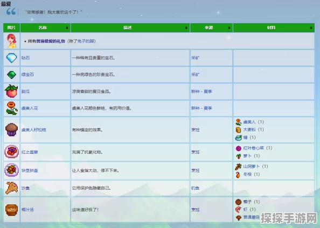
Task: Click the small poppy ingredient icon beside 虞美人 (1)
Action: coord(238,122)
